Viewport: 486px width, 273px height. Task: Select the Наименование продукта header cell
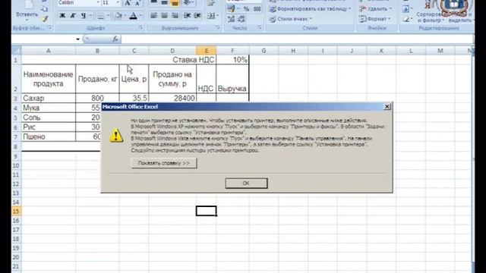tap(48, 79)
